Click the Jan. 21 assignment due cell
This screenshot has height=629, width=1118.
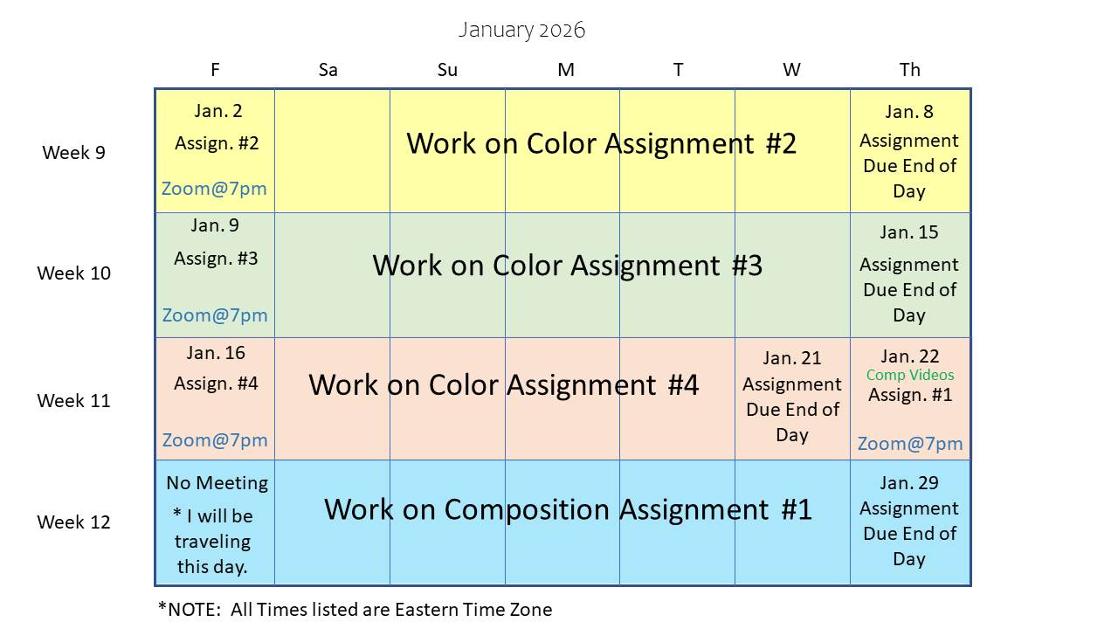(x=791, y=397)
